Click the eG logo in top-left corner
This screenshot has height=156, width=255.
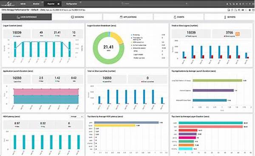[8, 4]
